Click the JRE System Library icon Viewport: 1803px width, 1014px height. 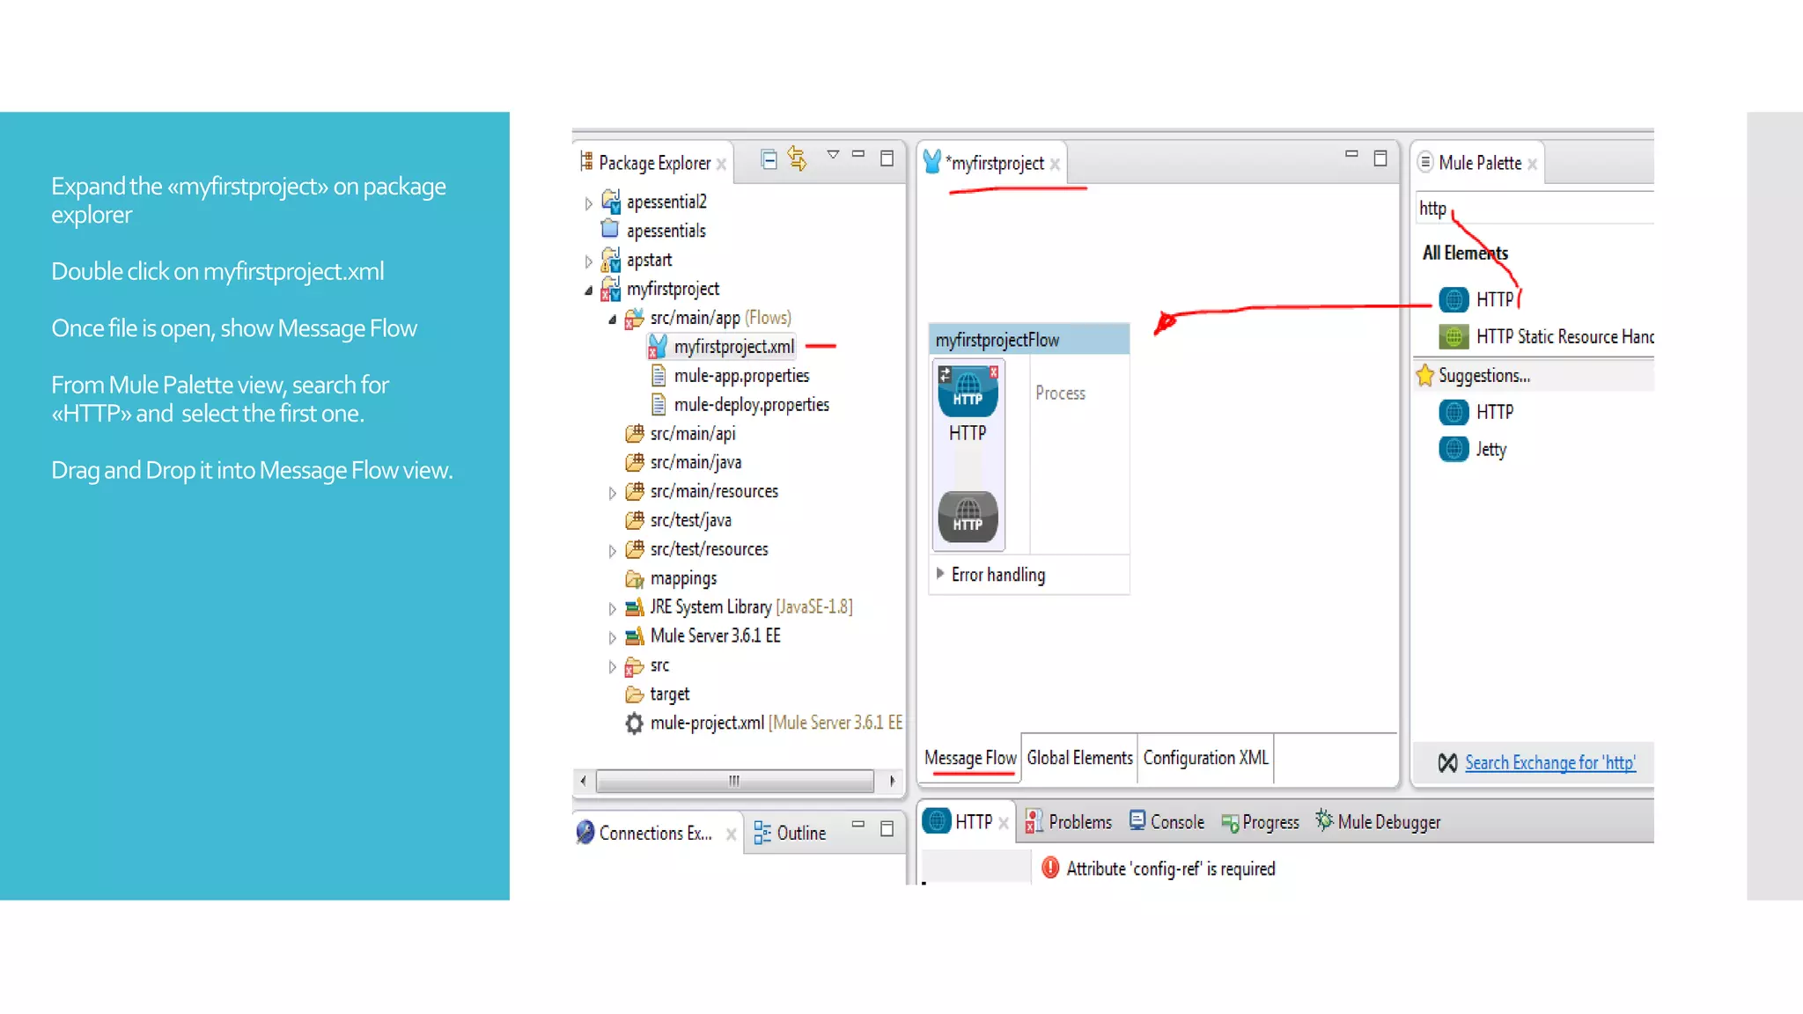pos(634,607)
